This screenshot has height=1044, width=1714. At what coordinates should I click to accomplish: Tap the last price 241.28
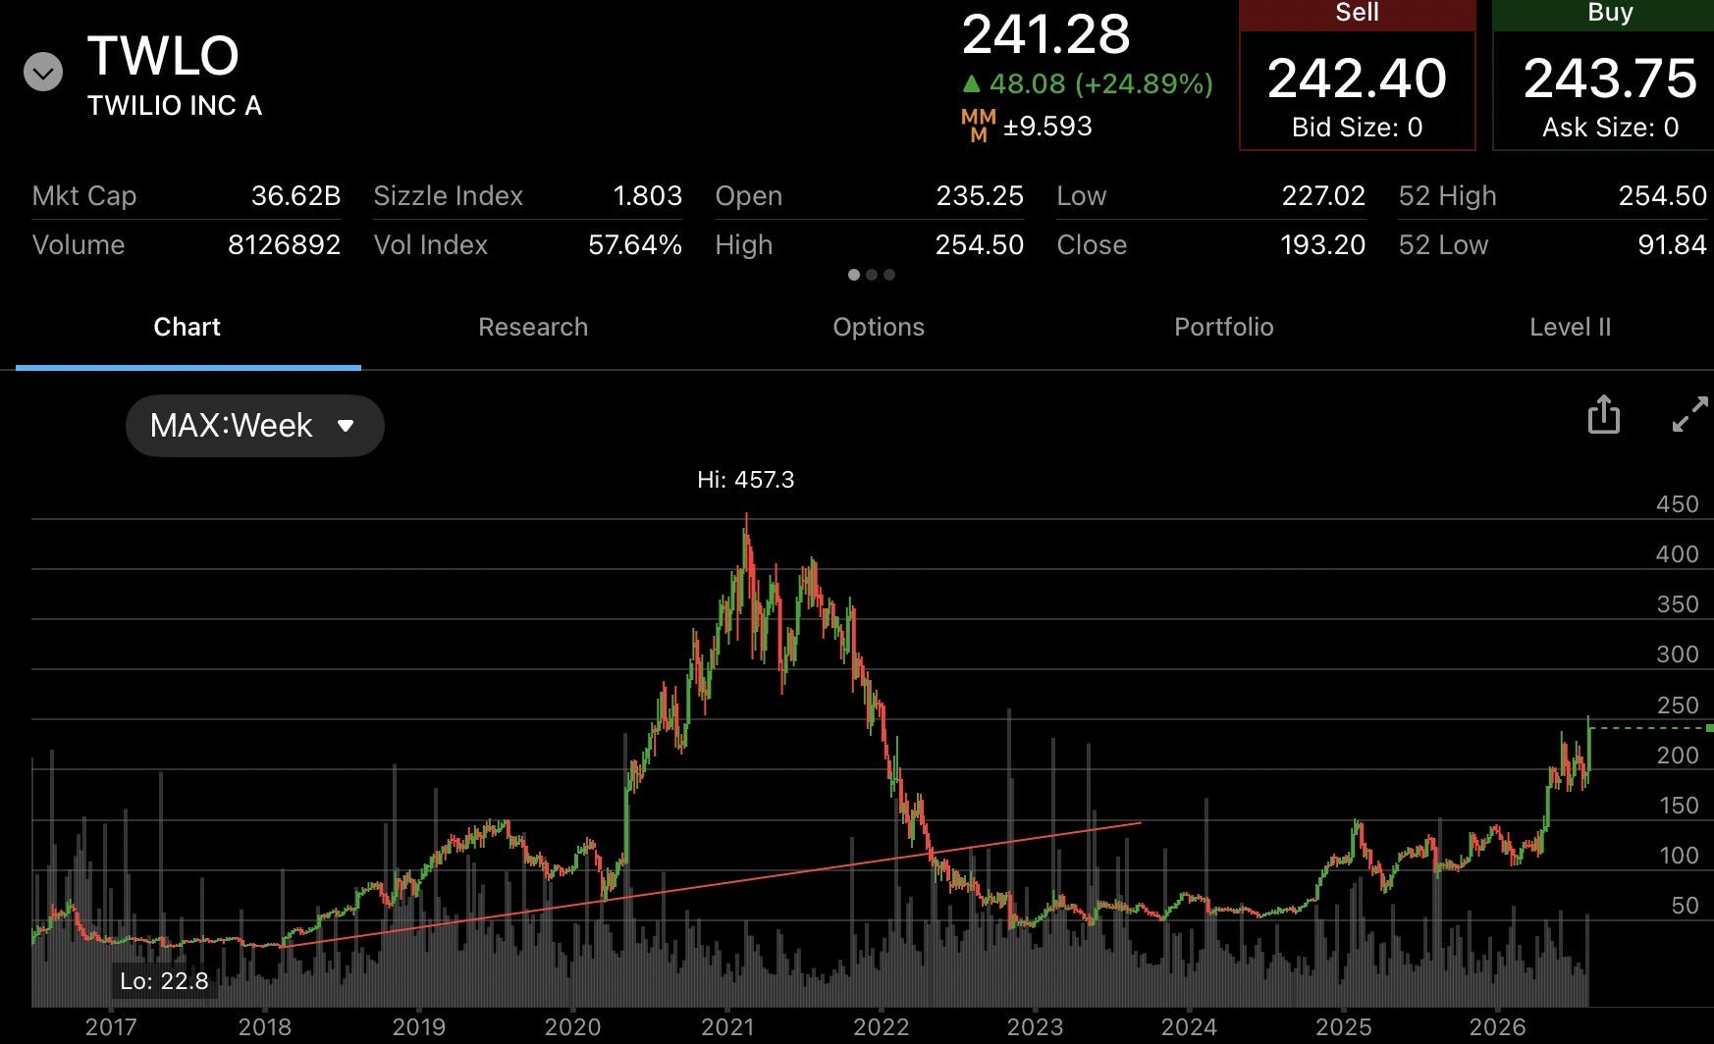point(1045,34)
